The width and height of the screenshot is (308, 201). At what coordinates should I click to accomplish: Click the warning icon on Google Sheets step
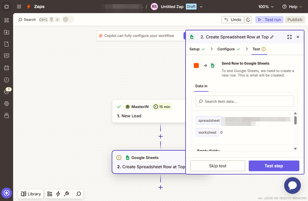pyautogui.click(x=119, y=158)
